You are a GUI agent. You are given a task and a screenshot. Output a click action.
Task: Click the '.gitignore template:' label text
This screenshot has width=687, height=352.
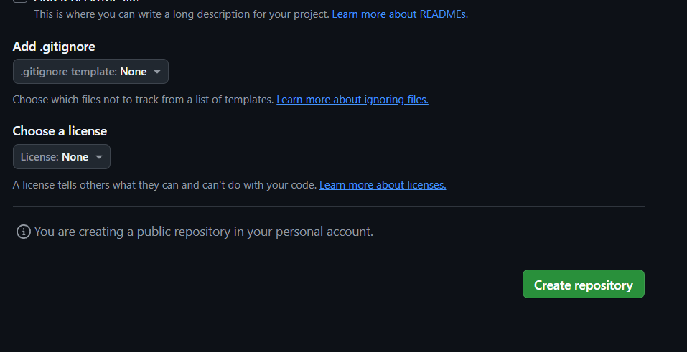68,72
